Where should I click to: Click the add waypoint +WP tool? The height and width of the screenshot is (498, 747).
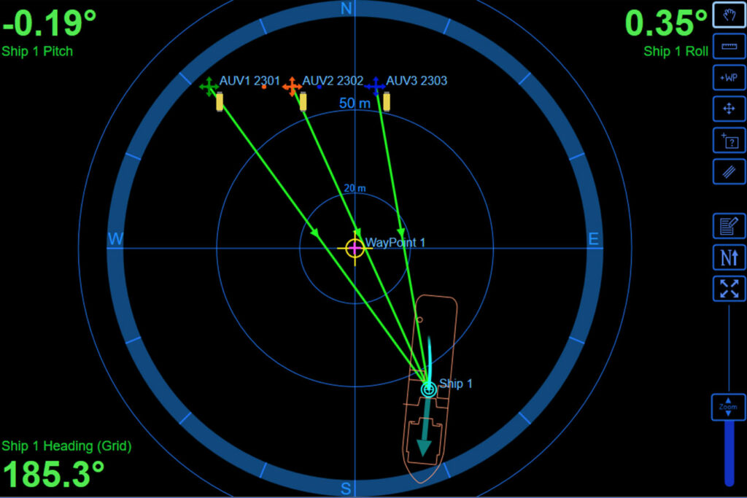tap(729, 77)
